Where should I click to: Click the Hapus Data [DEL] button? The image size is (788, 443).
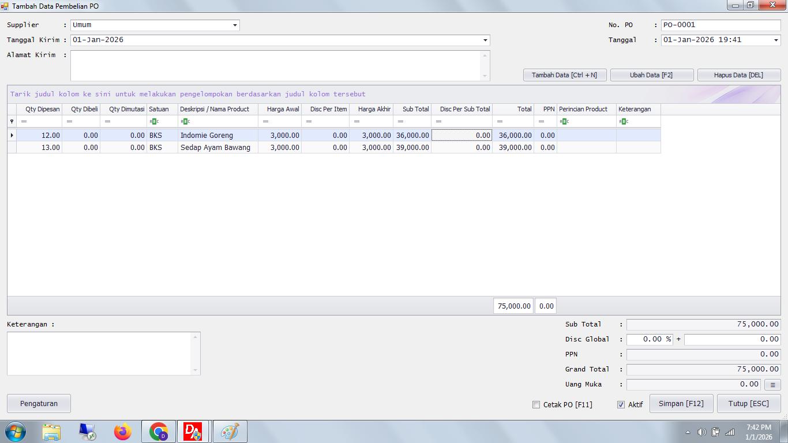click(x=739, y=74)
